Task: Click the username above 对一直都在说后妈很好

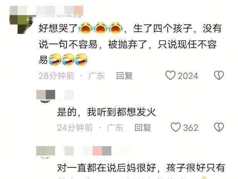Action: coord(97,151)
